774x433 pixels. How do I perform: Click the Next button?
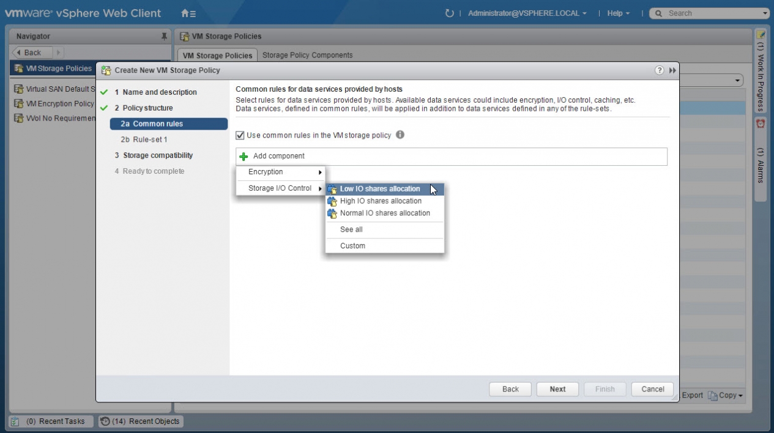(557, 389)
